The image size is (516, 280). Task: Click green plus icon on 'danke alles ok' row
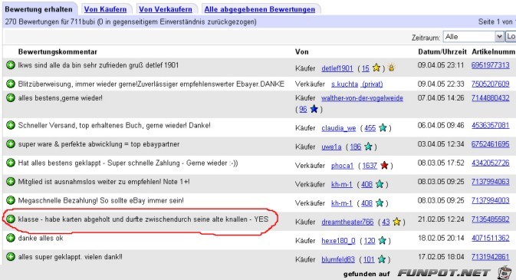tap(11, 238)
